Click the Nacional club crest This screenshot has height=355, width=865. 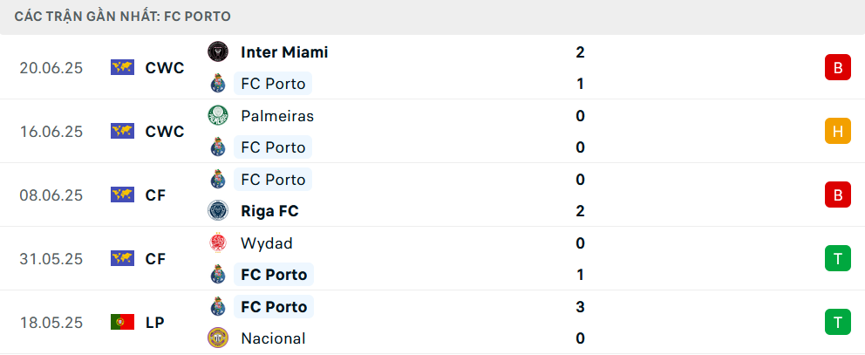point(218,338)
